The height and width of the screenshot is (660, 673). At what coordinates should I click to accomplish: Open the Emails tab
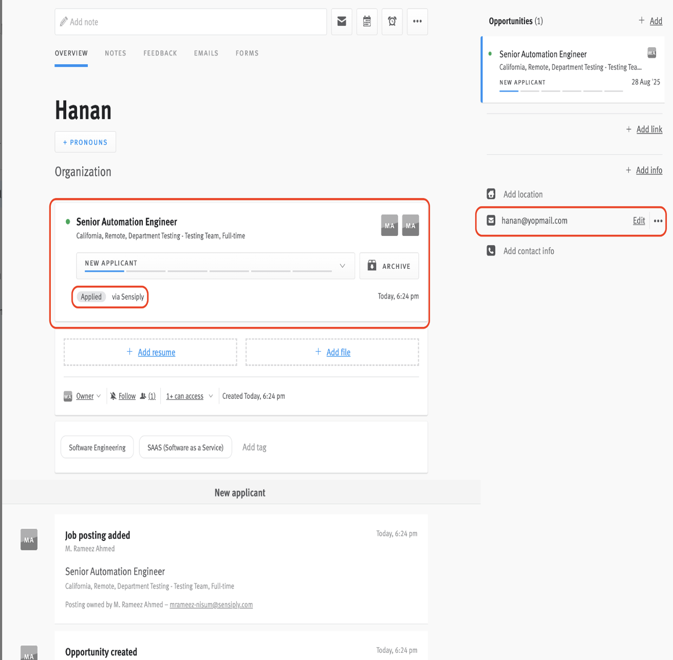(206, 53)
